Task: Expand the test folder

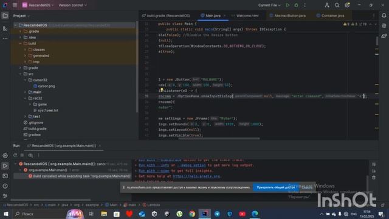Action: tap(25, 116)
